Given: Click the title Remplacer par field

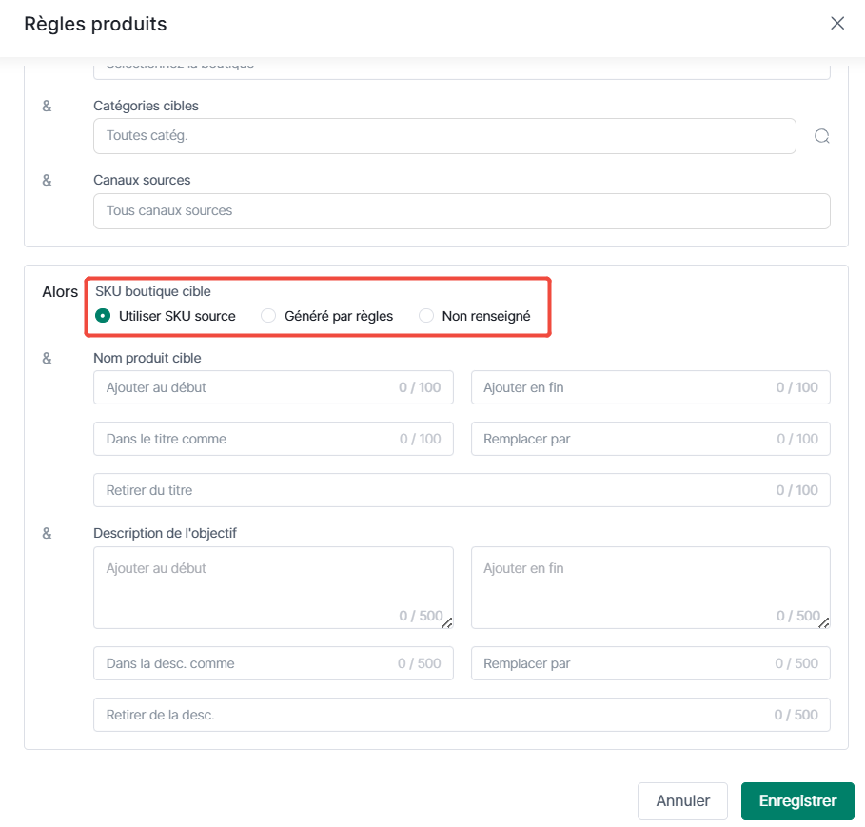Looking at the screenshot, I should click(x=650, y=439).
